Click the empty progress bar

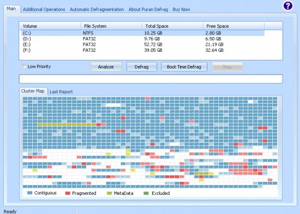point(151,79)
